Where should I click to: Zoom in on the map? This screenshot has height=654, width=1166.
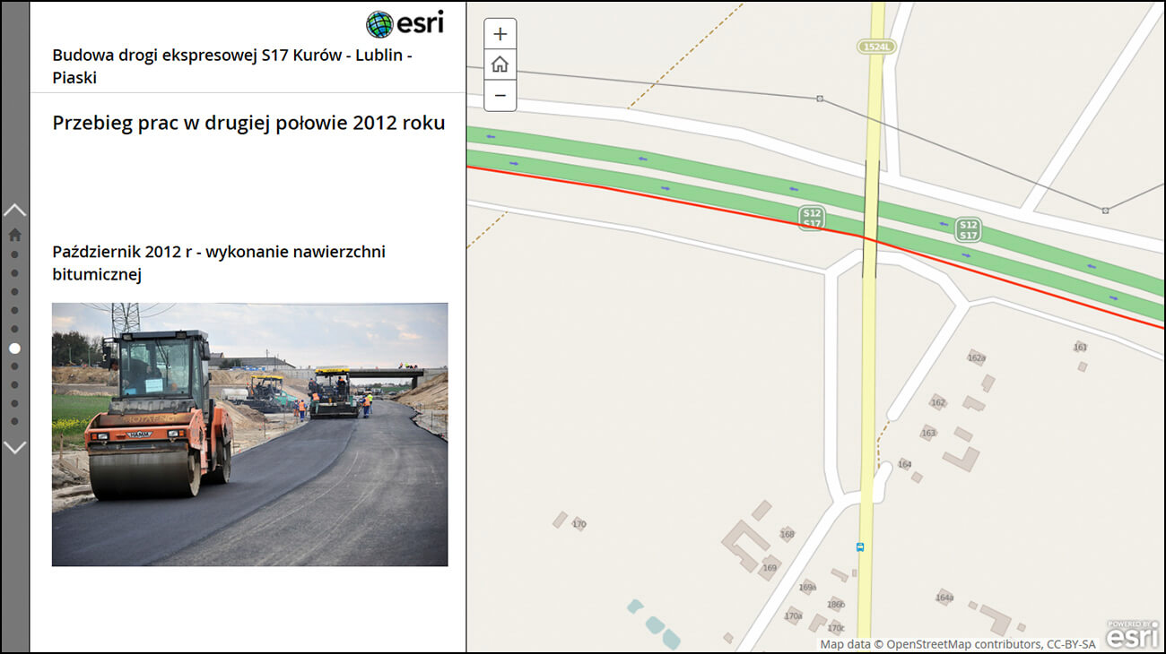coord(500,34)
